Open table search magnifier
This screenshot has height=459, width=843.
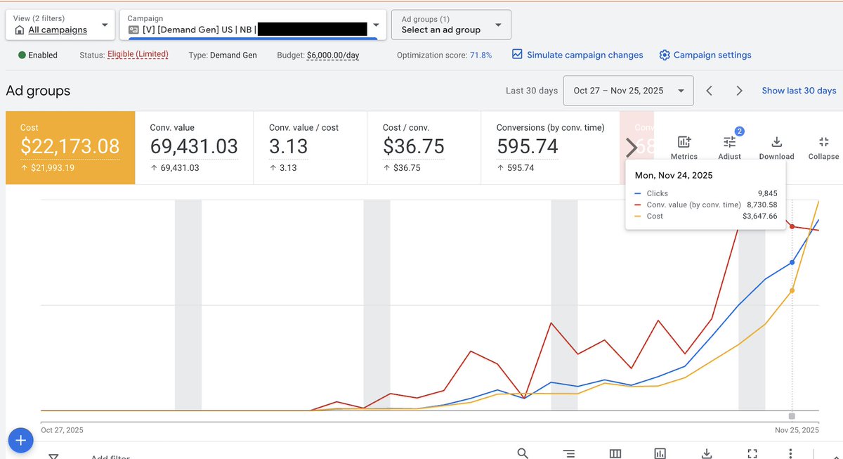coord(523,453)
